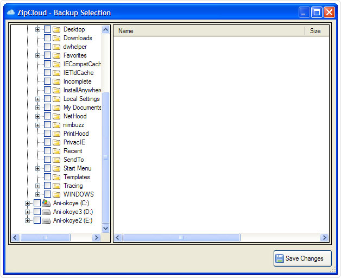This screenshot has width=341, height=278.
Task: Click the IETldCache folder icon
Action: point(56,73)
